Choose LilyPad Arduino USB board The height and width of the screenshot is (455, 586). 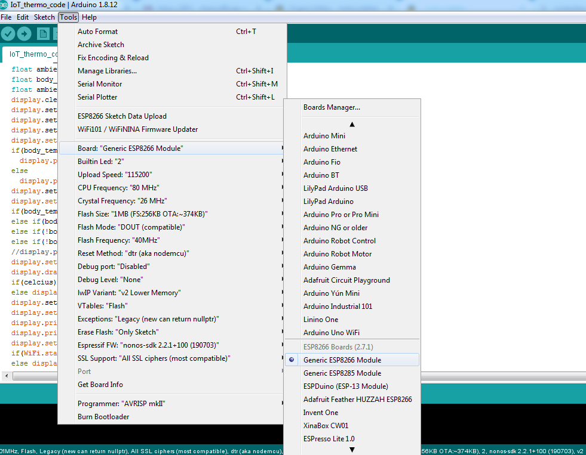352,188
